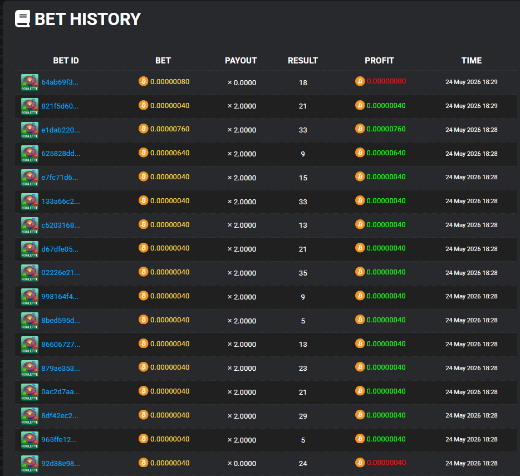520x476 pixels.
Task: Click roulette icon for bet 993164f4
Action: click(30, 297)
